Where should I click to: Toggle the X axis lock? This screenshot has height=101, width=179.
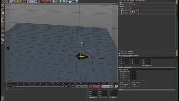[x=29, y=1]
